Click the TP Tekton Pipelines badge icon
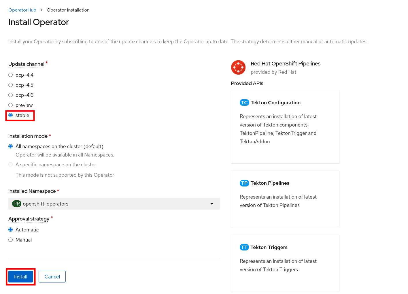This screenshot has height=294, width=408. click(x=244, y=183)
